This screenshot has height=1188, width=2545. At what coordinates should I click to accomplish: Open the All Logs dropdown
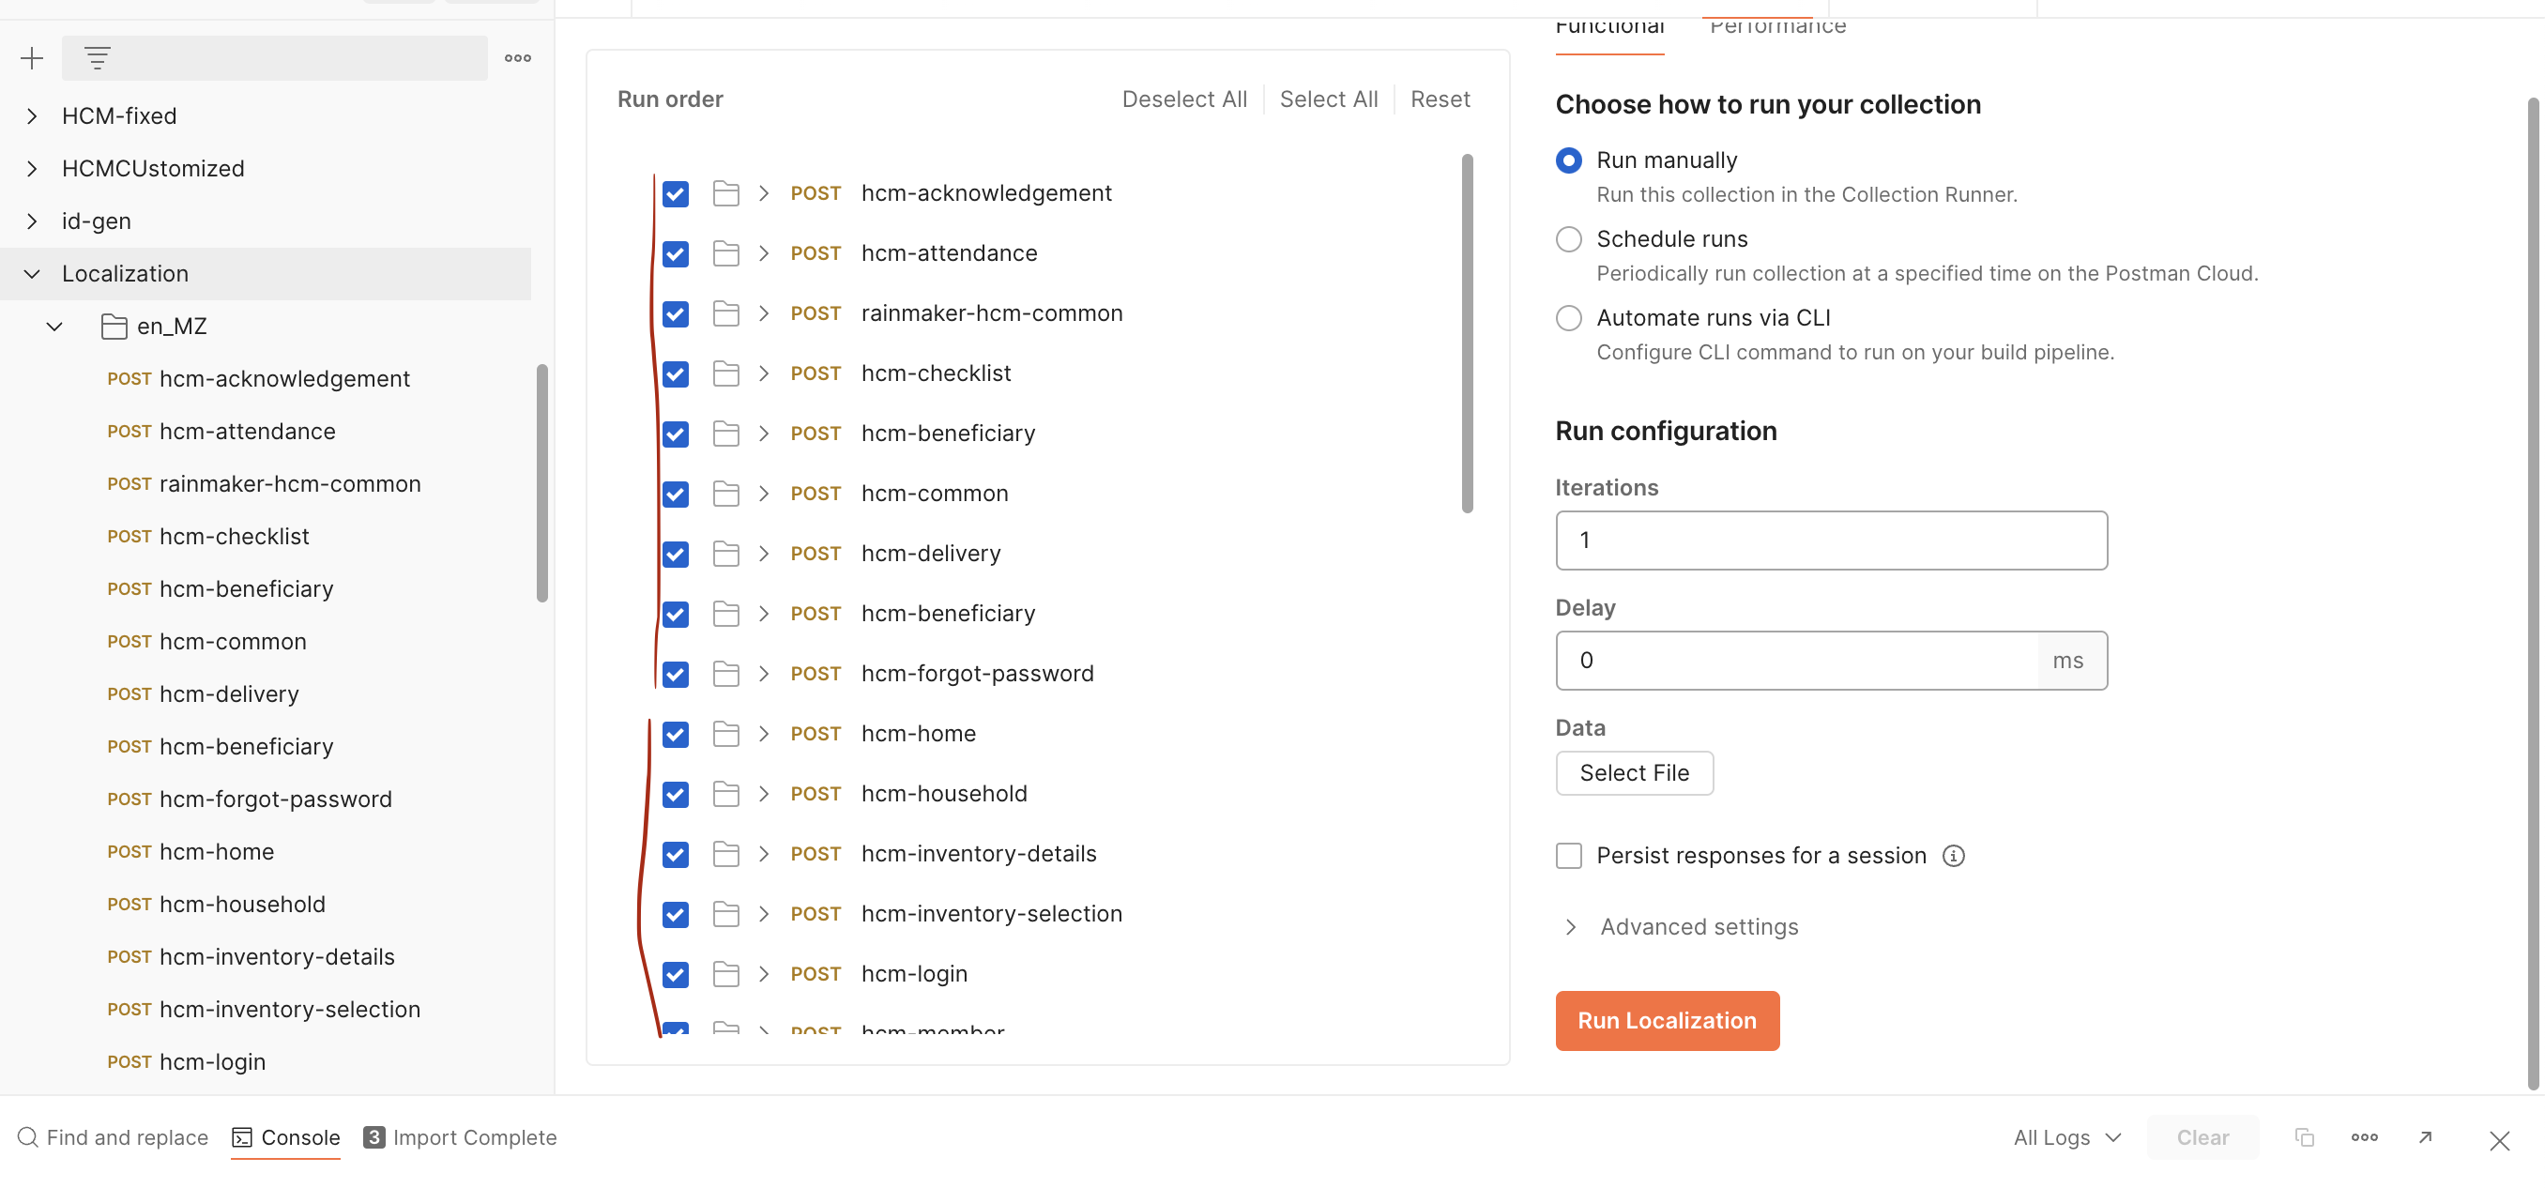2068,1137
